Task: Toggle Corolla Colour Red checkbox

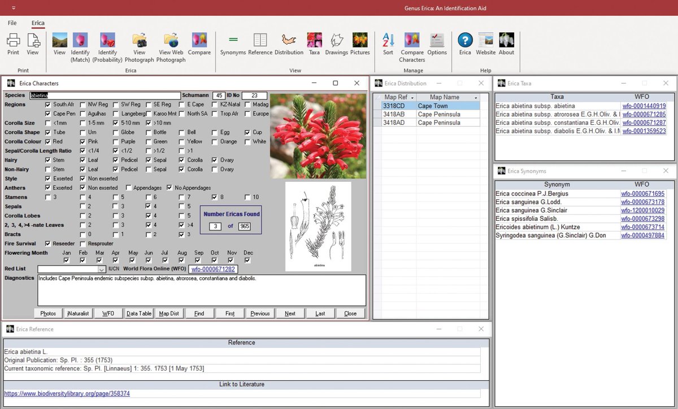Action: tap(47, 141)
